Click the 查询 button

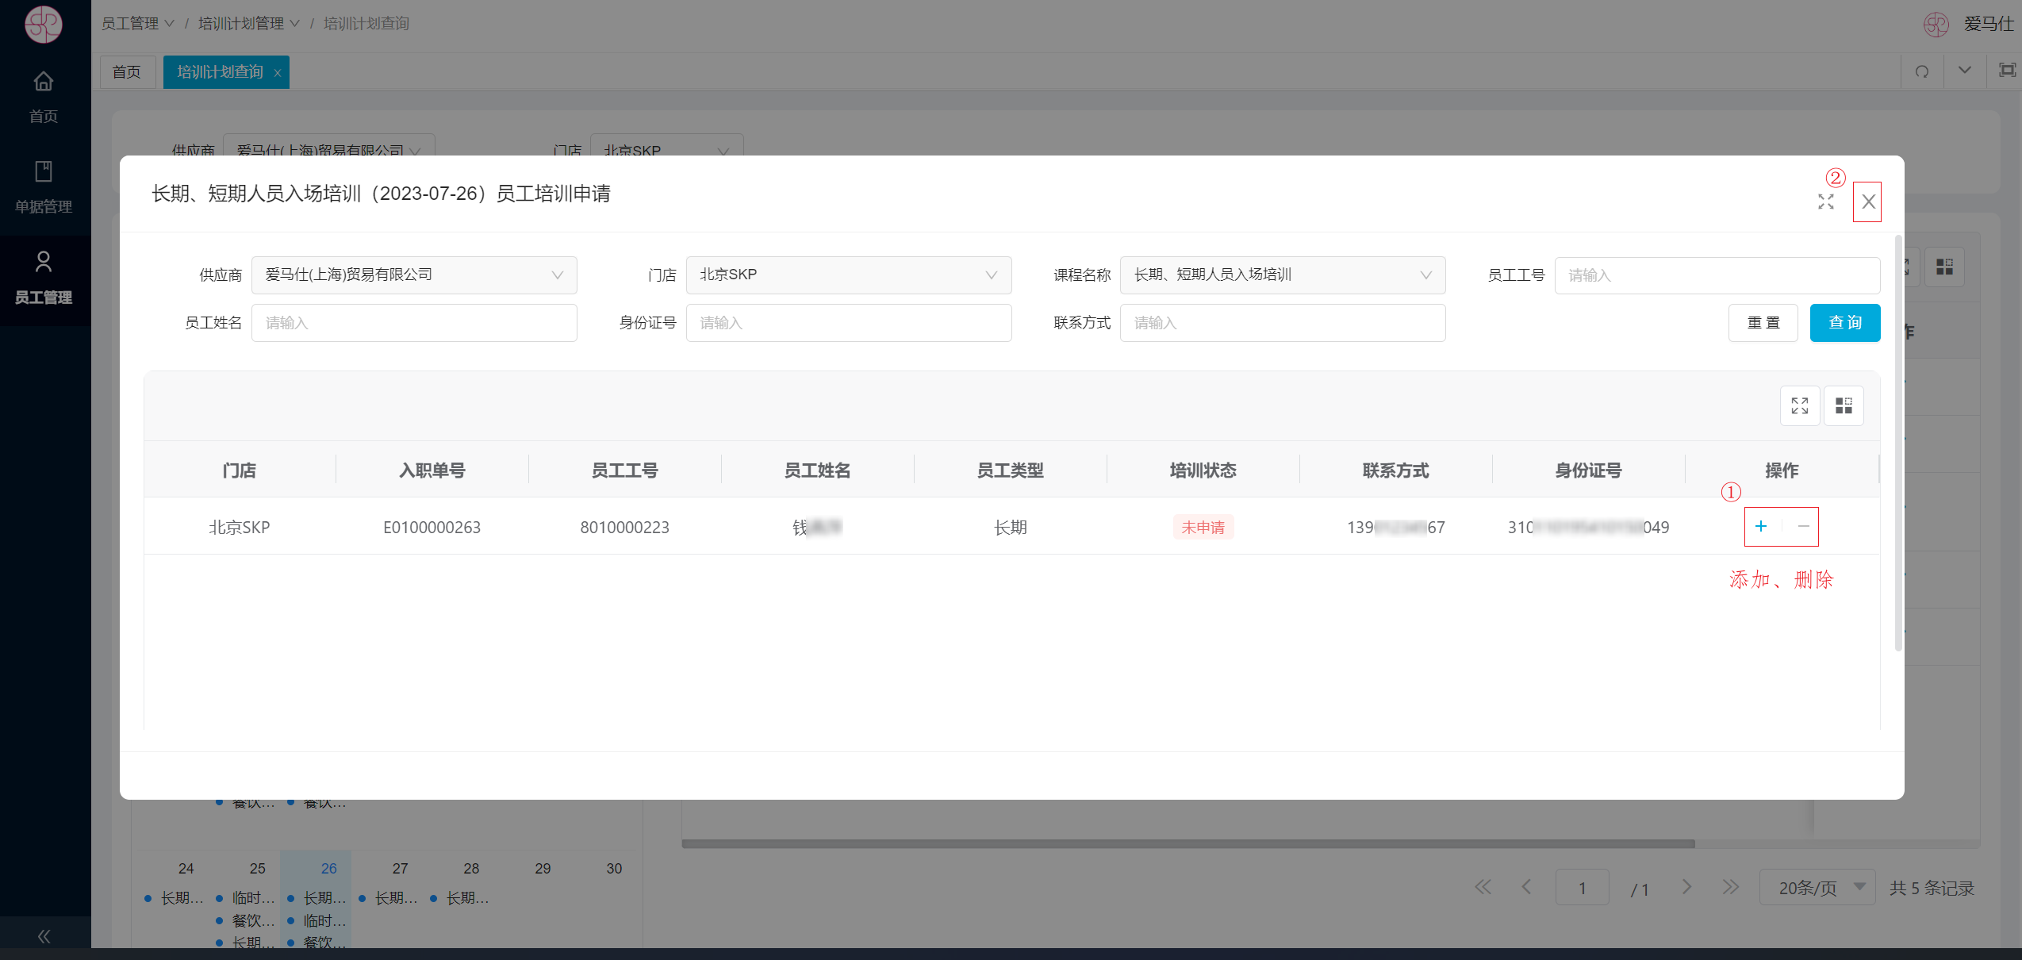[x=1845, y=323]
